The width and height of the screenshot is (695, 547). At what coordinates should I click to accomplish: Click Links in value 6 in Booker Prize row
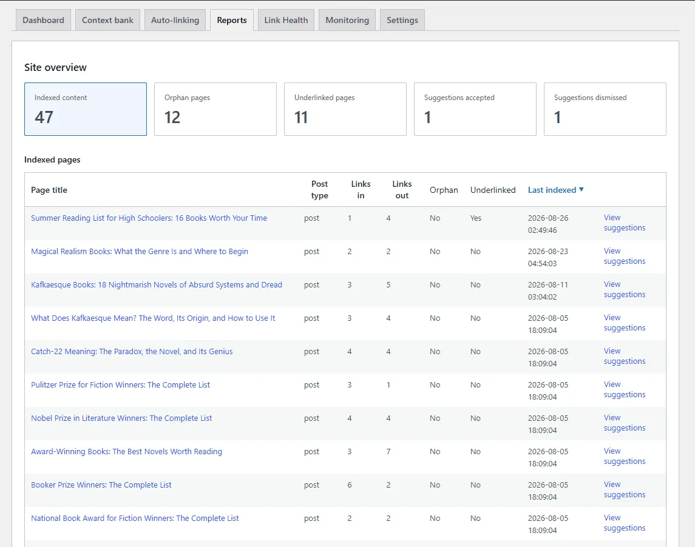tap(350, 485)
